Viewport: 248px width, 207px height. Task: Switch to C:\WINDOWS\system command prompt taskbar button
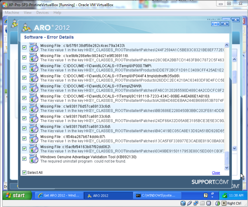point(157,195)
